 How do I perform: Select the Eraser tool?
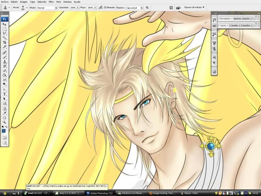point(5,71)
